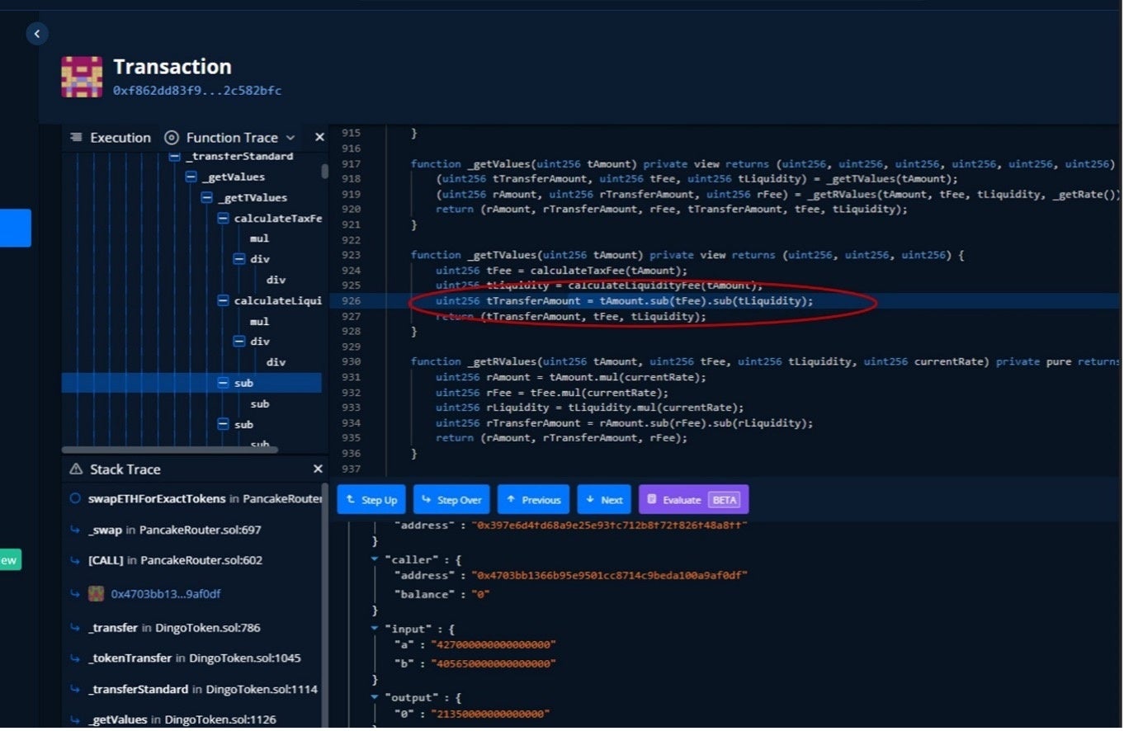The height and width of the screenshot is (731, 1124).
Task: Click the transaction identicon avatar
Action: pyautogui.click(x=82, y=77)
